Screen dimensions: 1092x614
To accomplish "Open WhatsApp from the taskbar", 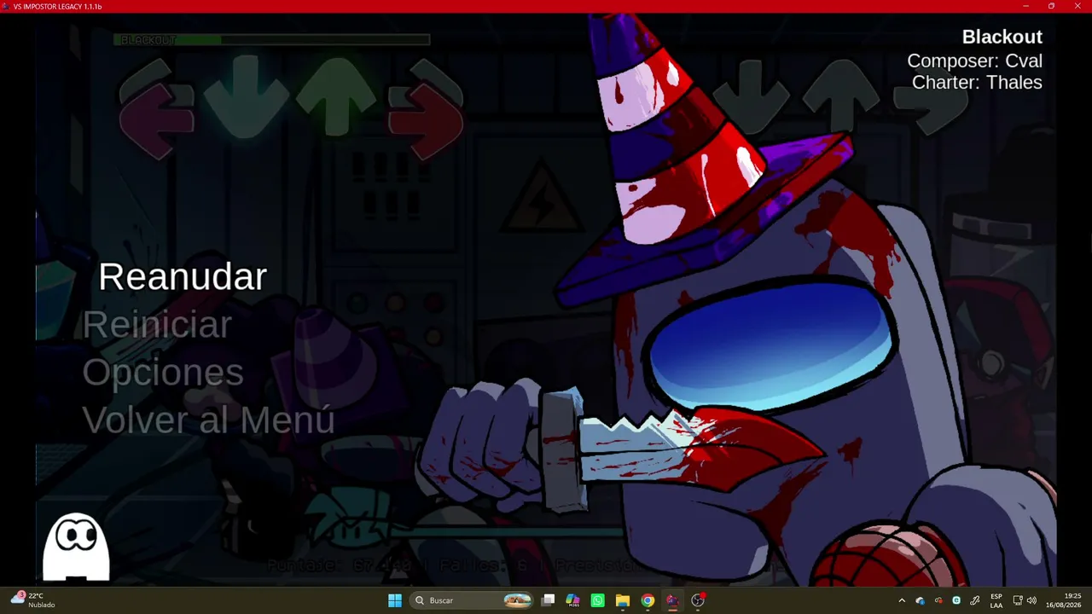I will click(597, 600).
